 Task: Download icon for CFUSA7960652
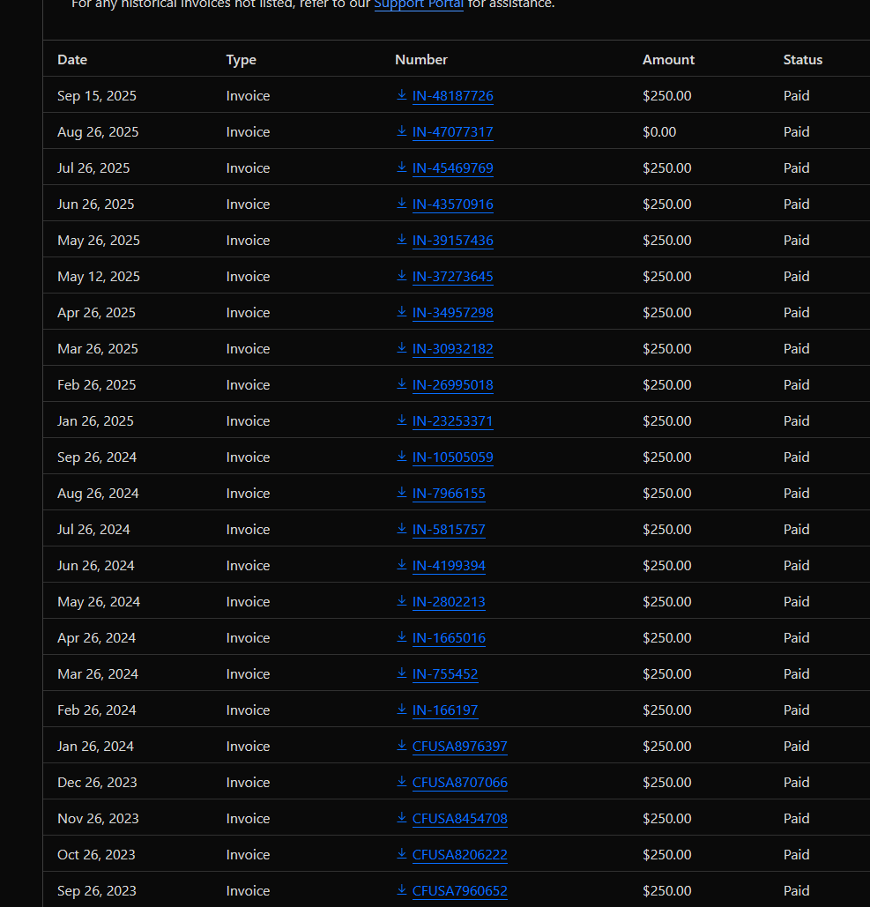click(401, 890)
